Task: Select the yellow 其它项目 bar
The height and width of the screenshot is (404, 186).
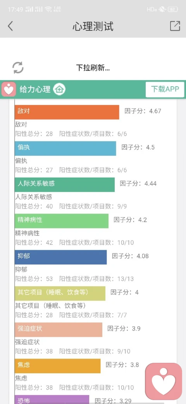Action: click(60, 293)
